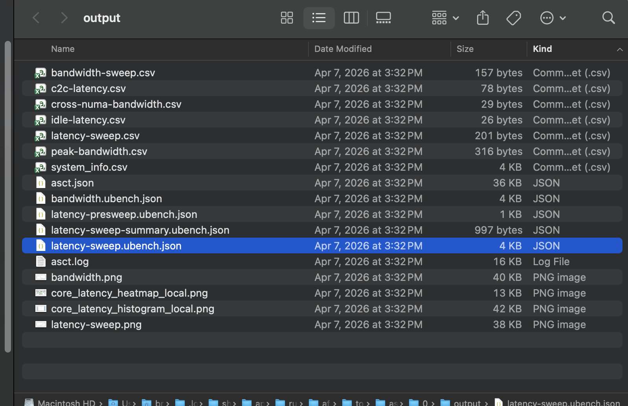Select bandwidth-sweep.csv file icon
The height and width of the screenshot is (406, 628).
[x=40, y=73]
